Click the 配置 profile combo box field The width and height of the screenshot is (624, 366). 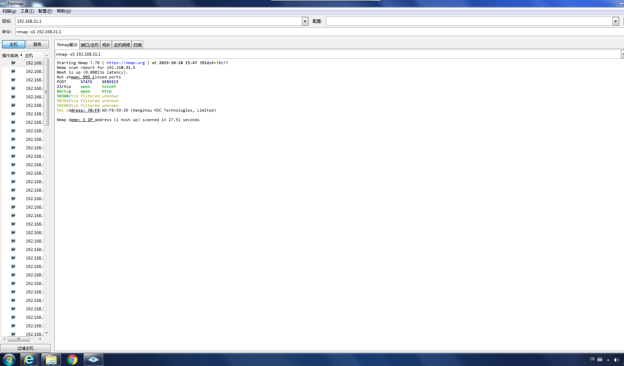(x=469, y=21)
